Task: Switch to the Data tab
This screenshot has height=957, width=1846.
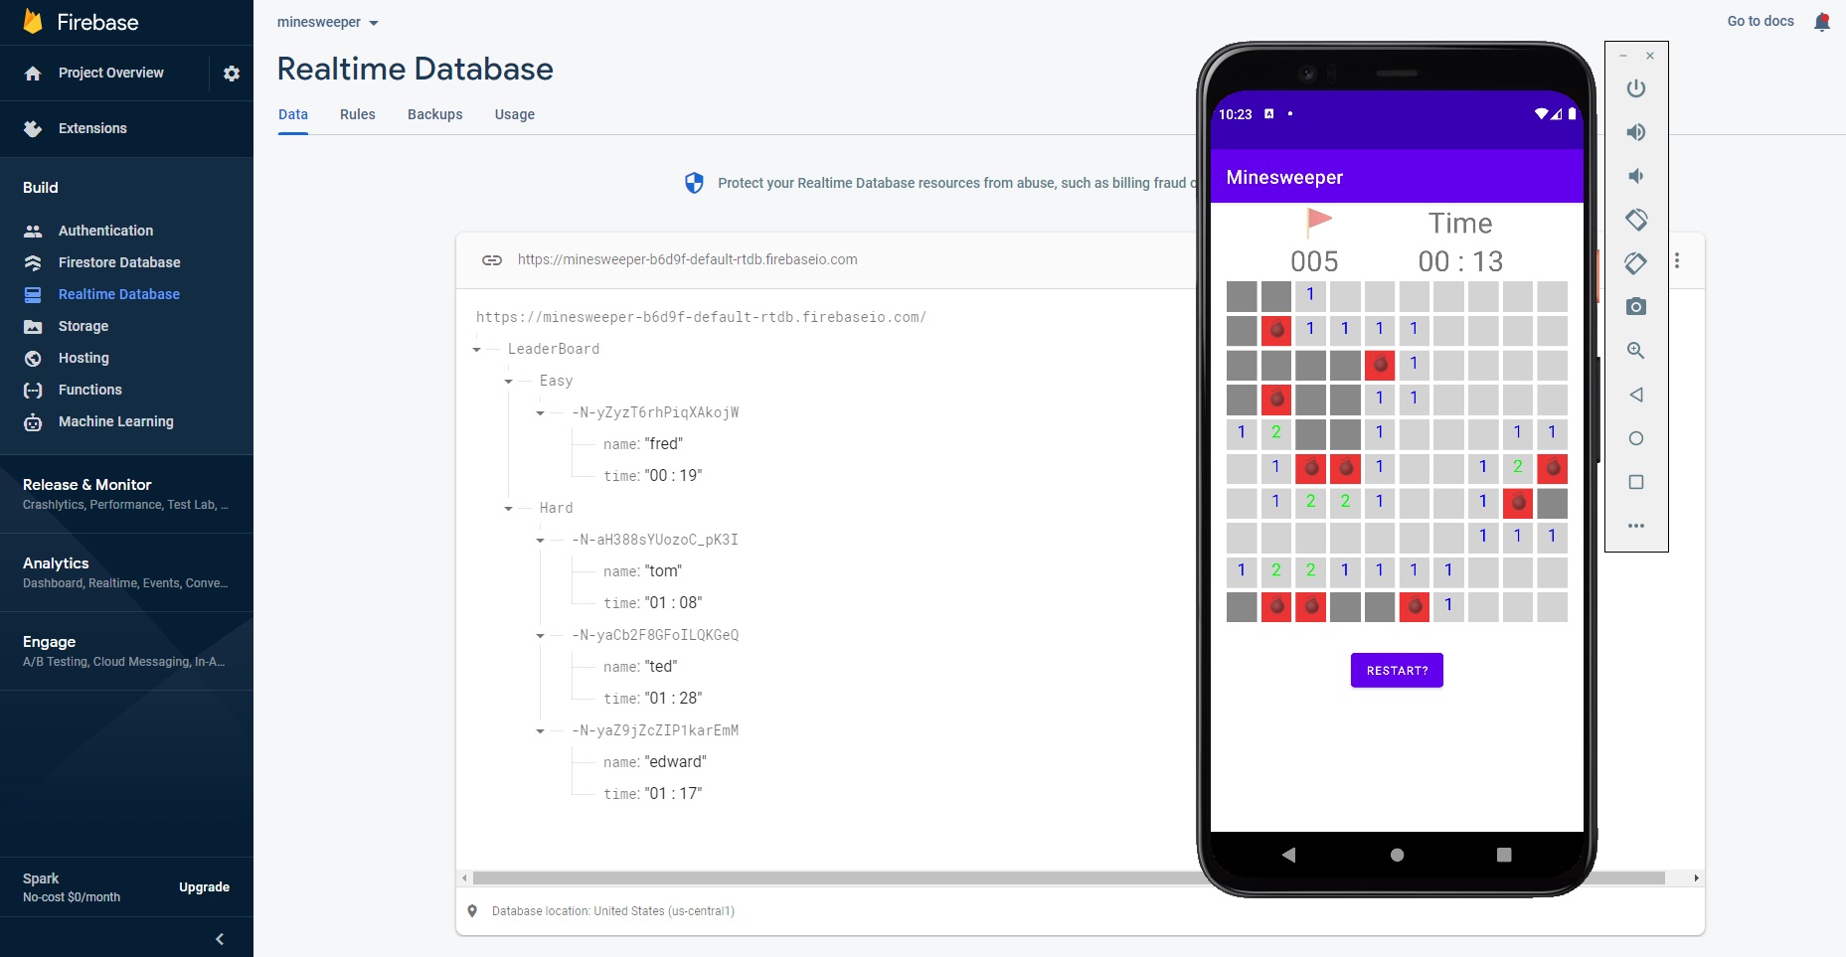Action: 293,114
